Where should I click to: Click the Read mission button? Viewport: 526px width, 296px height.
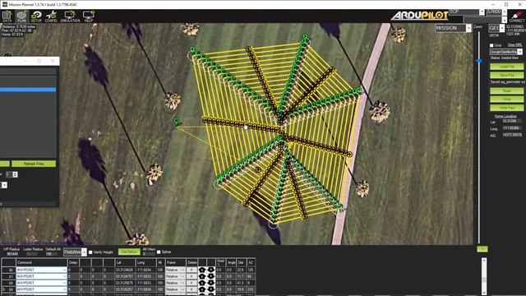pyautogui.click(x=506, y=90)
